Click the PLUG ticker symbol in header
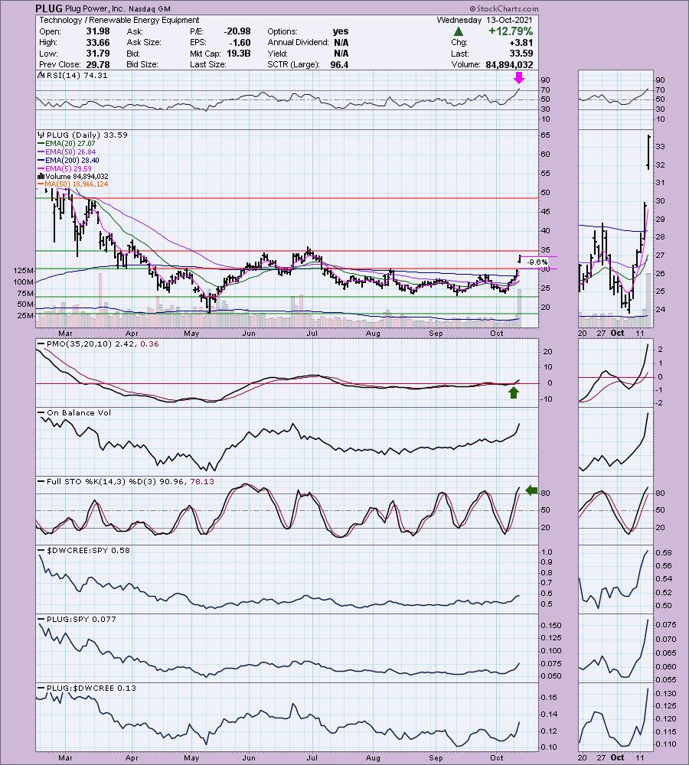The height and width of the screenshot is (765, 689). pos(49,8)
